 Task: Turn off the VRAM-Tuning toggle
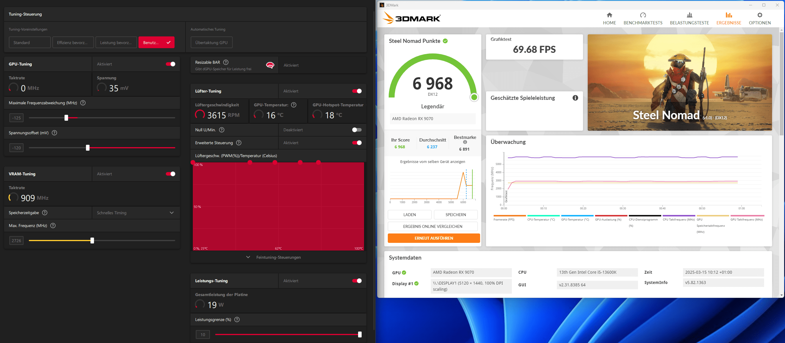pos(170,174)
